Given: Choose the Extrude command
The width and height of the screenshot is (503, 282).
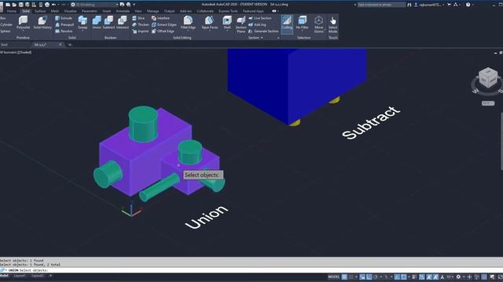Looking at the screenshot, I should click(64, 18).
